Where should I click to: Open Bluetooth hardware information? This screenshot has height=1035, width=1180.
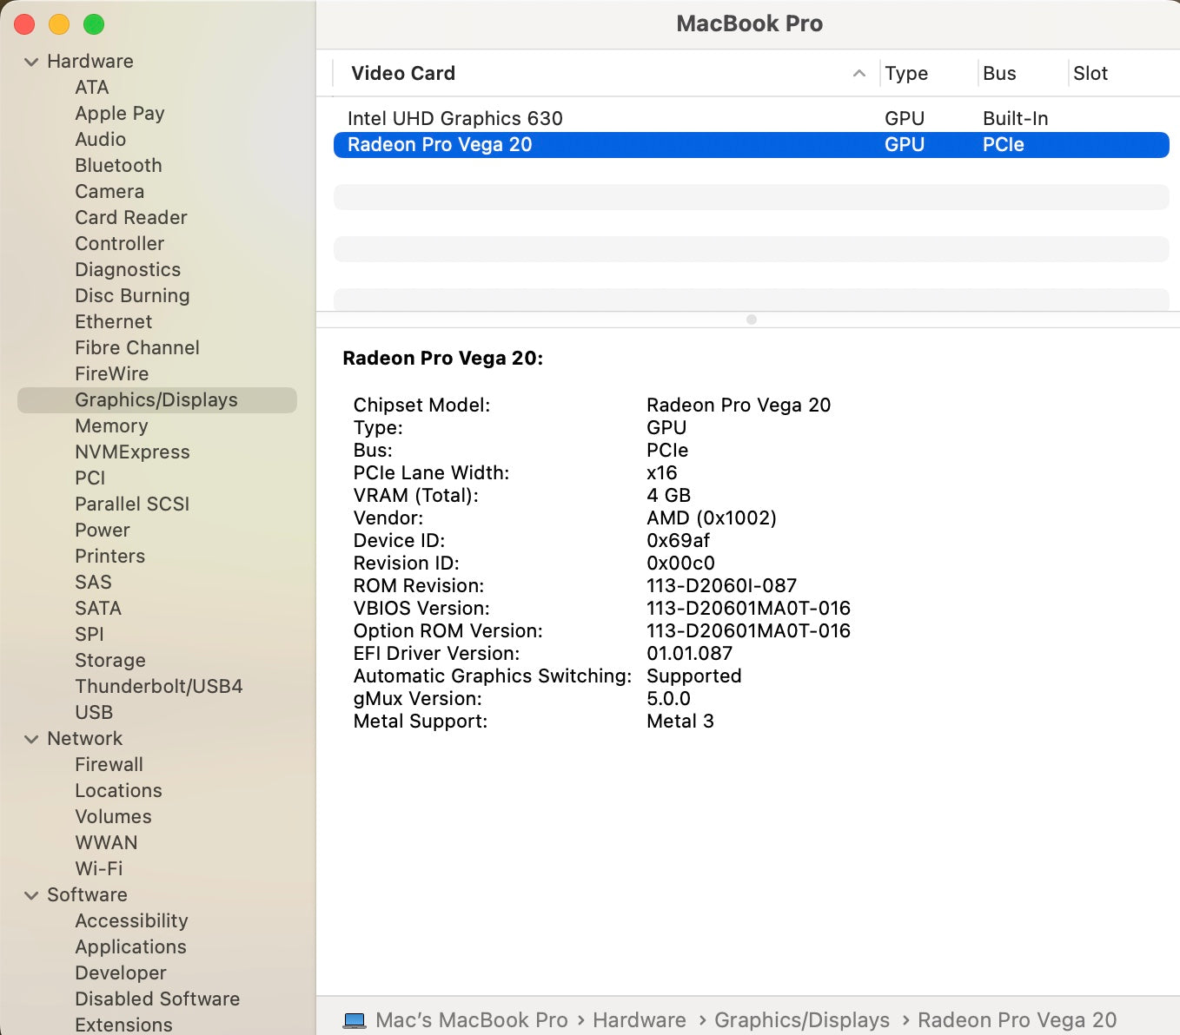(x=118, y=165)
